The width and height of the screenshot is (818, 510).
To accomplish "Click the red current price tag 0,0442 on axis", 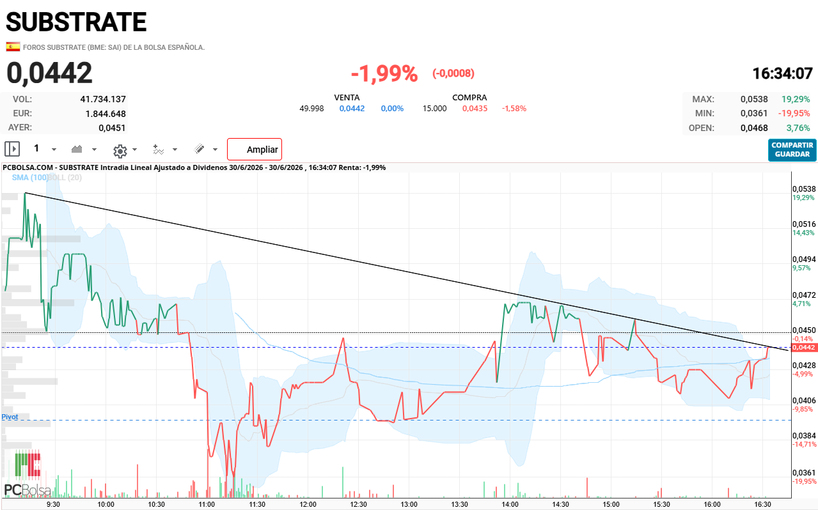I will pos(804,348).
